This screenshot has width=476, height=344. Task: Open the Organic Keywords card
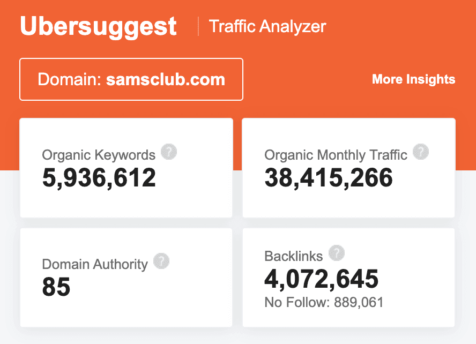coord(126,168)
